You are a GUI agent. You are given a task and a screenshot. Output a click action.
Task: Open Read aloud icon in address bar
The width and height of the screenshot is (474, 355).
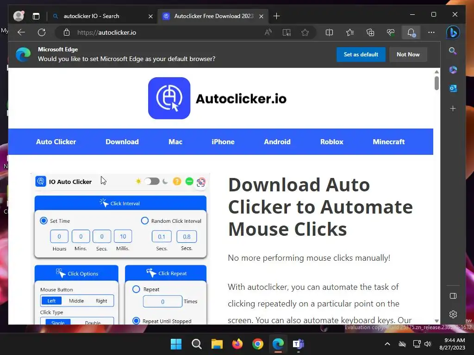coord(268,32)
